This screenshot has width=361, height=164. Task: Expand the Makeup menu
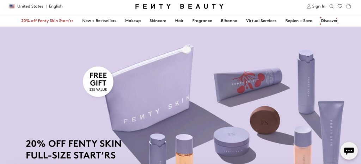pos(133,21)
